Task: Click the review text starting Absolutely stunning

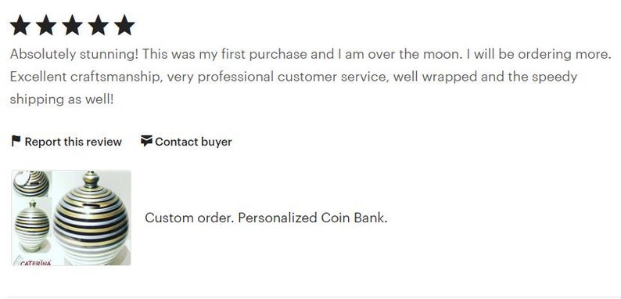Action: 310,54
